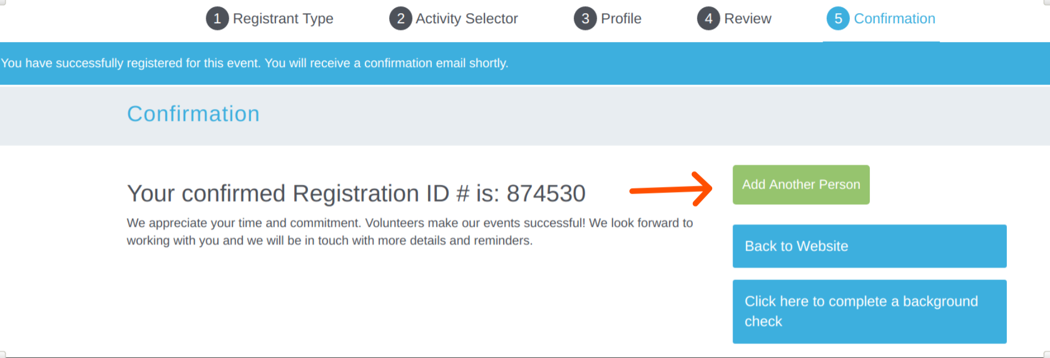
Task: Go to the Registrant Type step
Action: pyautogui.click(x=283, y=19)
